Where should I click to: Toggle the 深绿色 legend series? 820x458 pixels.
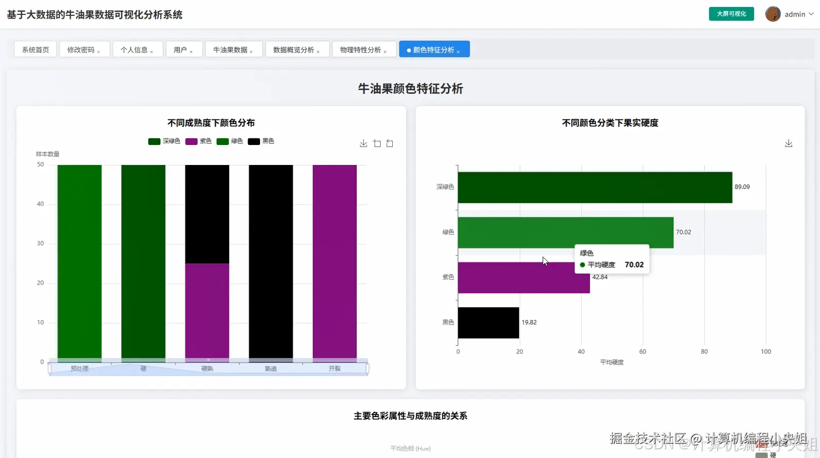(164, 141)
